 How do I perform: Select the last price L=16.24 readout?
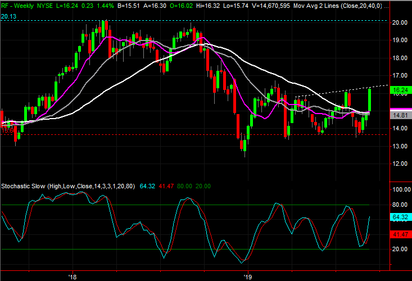pos(67,6)
